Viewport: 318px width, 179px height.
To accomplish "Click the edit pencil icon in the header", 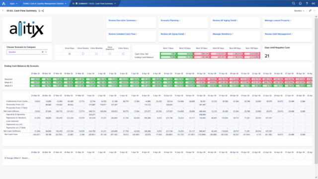I will click(310, 11).
